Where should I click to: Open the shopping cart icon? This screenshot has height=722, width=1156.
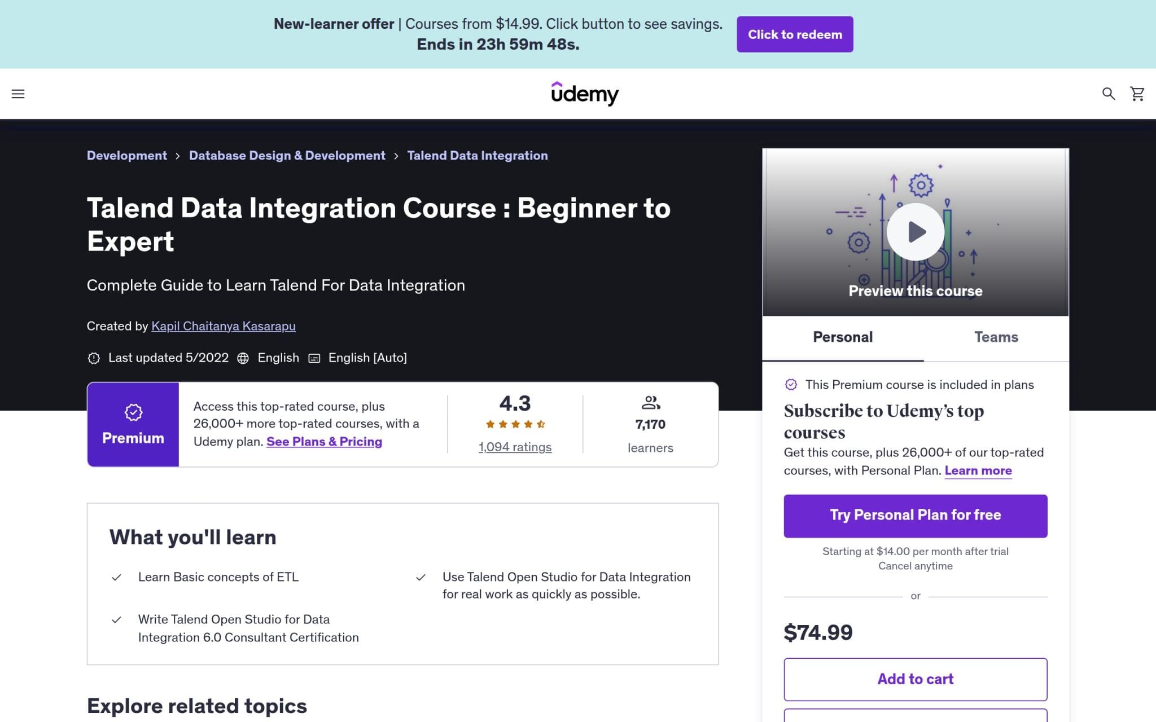pos(1137,94)
